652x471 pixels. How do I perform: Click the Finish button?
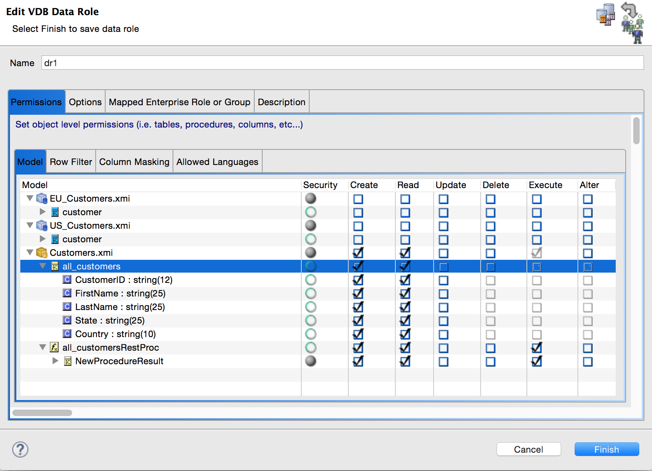(606, 449)
